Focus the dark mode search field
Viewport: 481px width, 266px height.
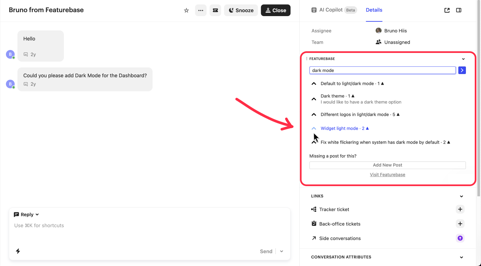pos(383,70)
